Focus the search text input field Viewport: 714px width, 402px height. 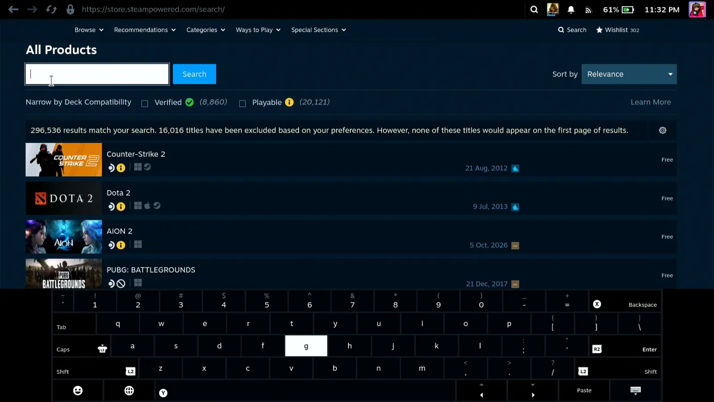tap(97, 74)
